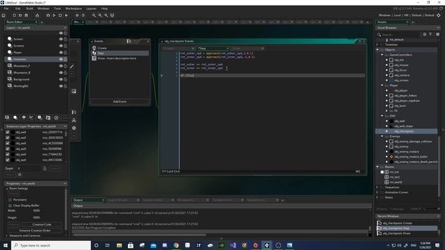Expand the Sequences folder

click(x=378, y=187)
